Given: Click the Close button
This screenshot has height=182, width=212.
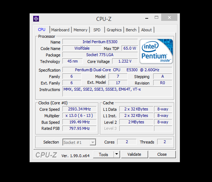Looking at the screenshot, I should 162,154.
